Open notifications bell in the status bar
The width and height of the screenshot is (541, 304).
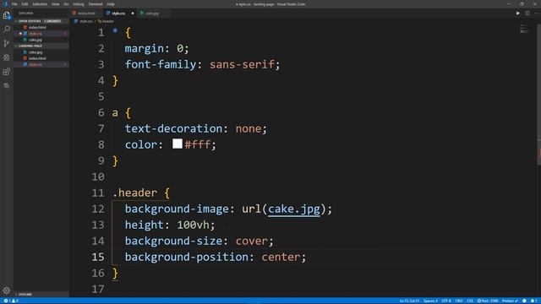click(533, 301)
